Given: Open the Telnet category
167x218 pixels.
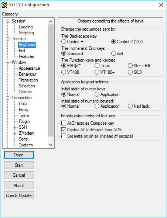Looking at the screenshot, I should coord(24,115).
